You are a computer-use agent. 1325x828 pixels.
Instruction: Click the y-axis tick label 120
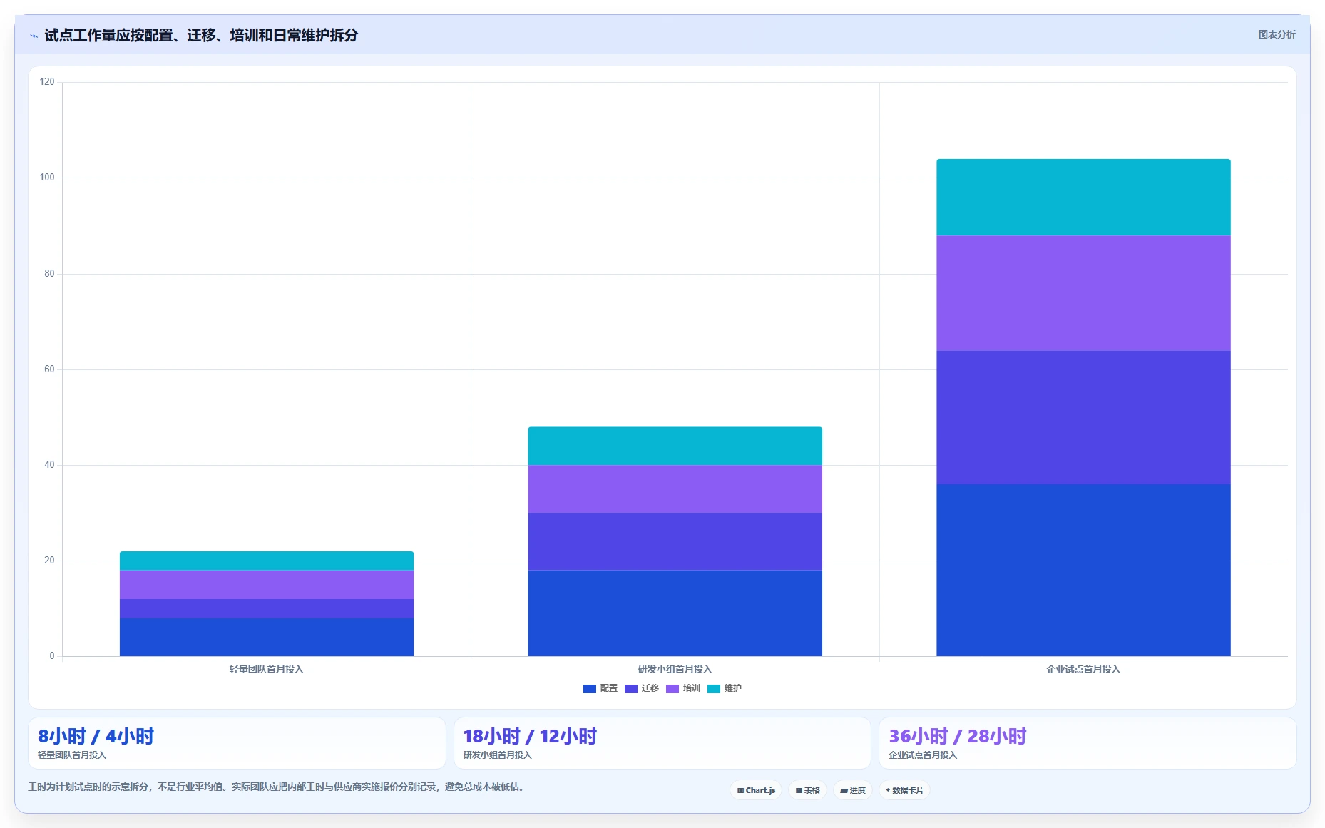pos(47,82)
